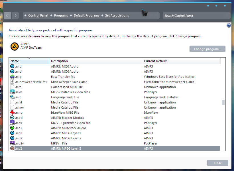Click the 'AIMP3: MPEG Layer 2' description
This screenshot has height=171, width=234.
[x=66, y=138]
